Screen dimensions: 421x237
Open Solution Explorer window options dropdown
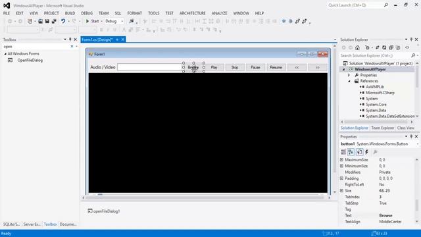click(x=406, y=39)
